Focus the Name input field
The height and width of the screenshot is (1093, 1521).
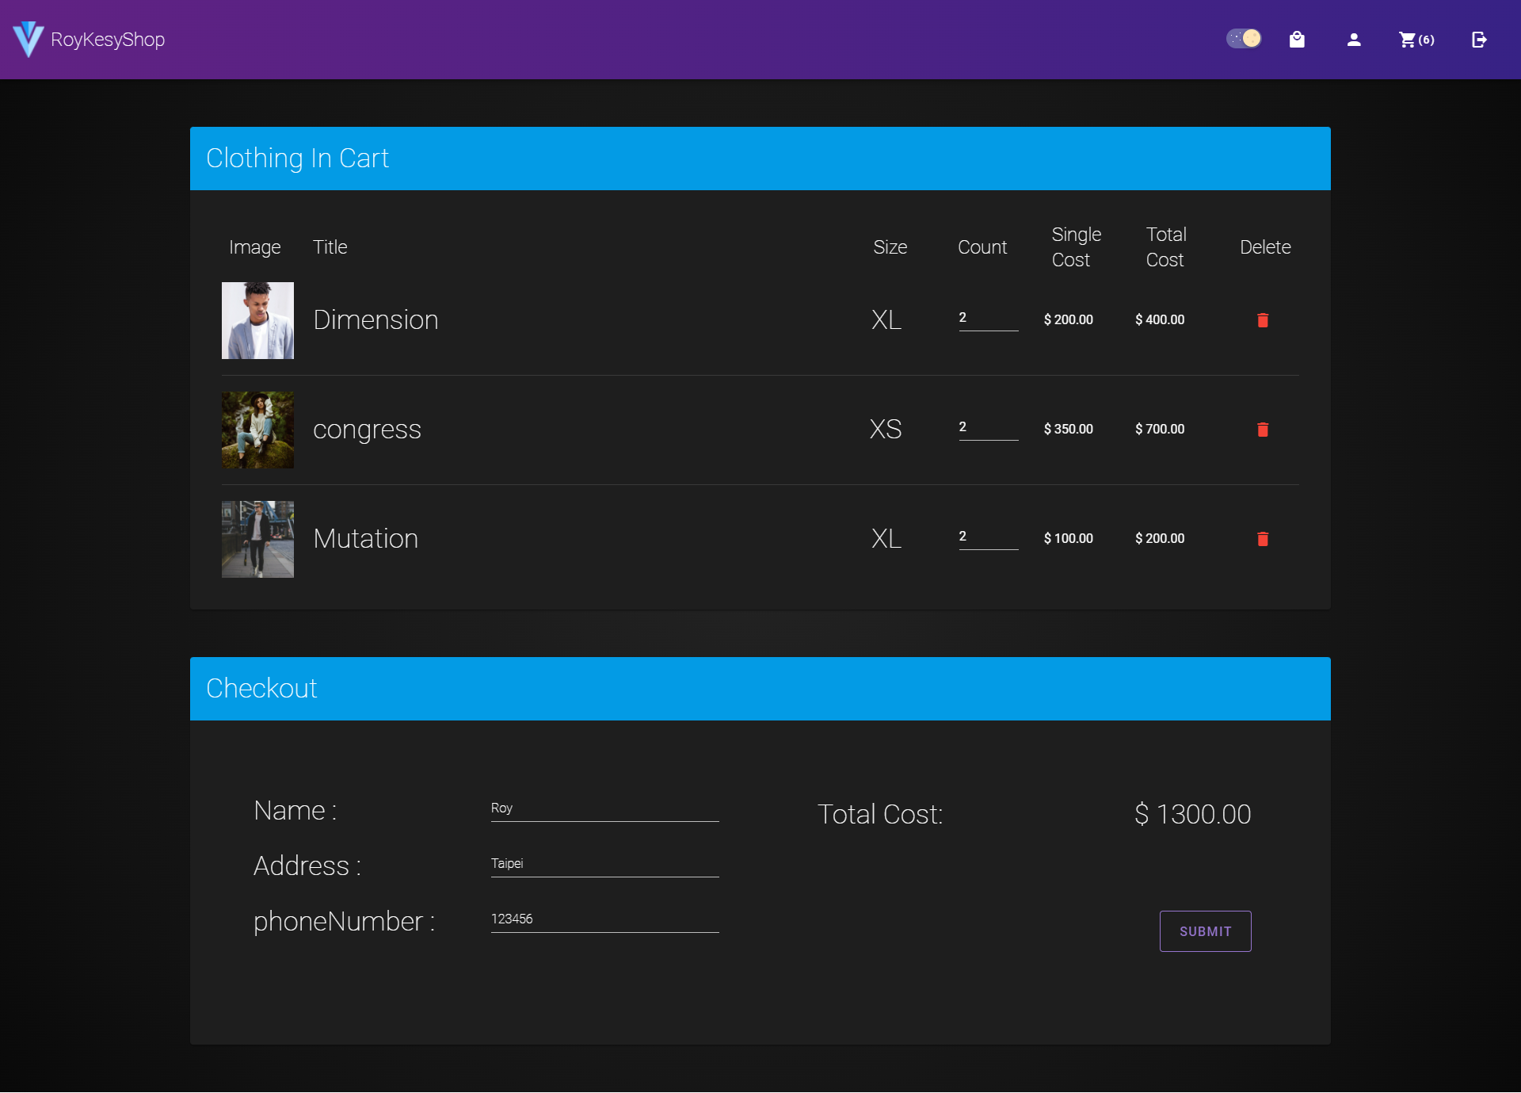click(604, 808)
